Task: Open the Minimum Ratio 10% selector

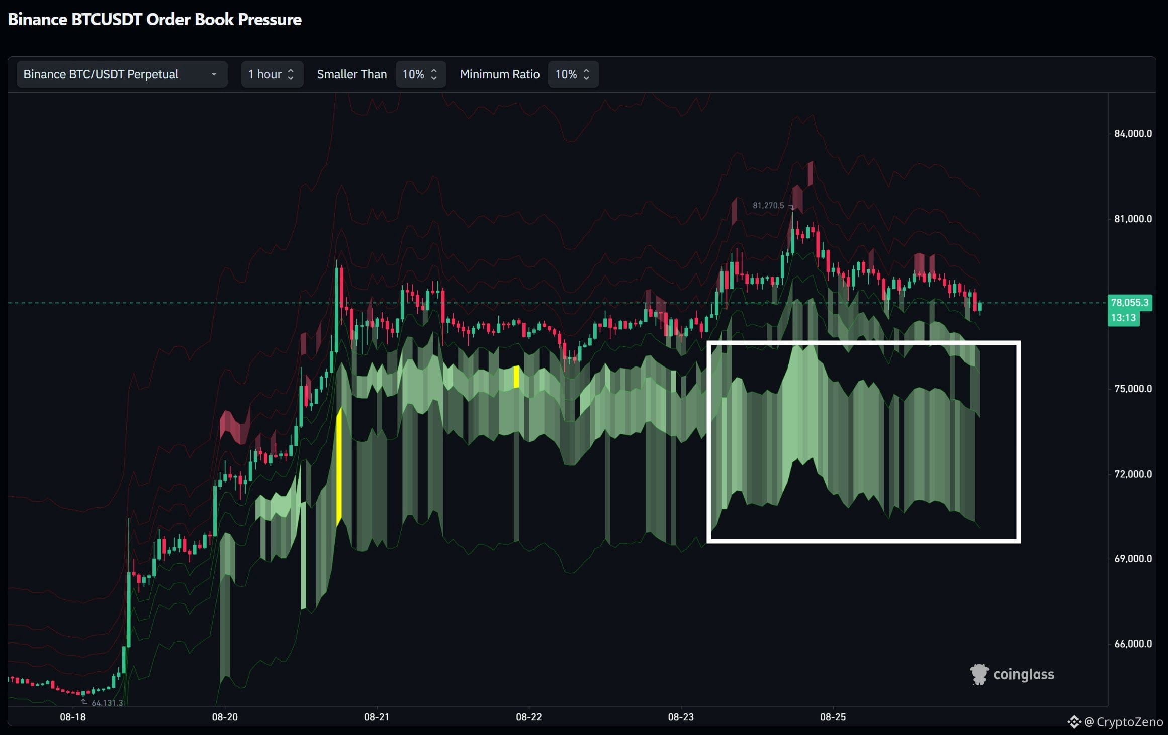Action: click(x=573, y=74)
